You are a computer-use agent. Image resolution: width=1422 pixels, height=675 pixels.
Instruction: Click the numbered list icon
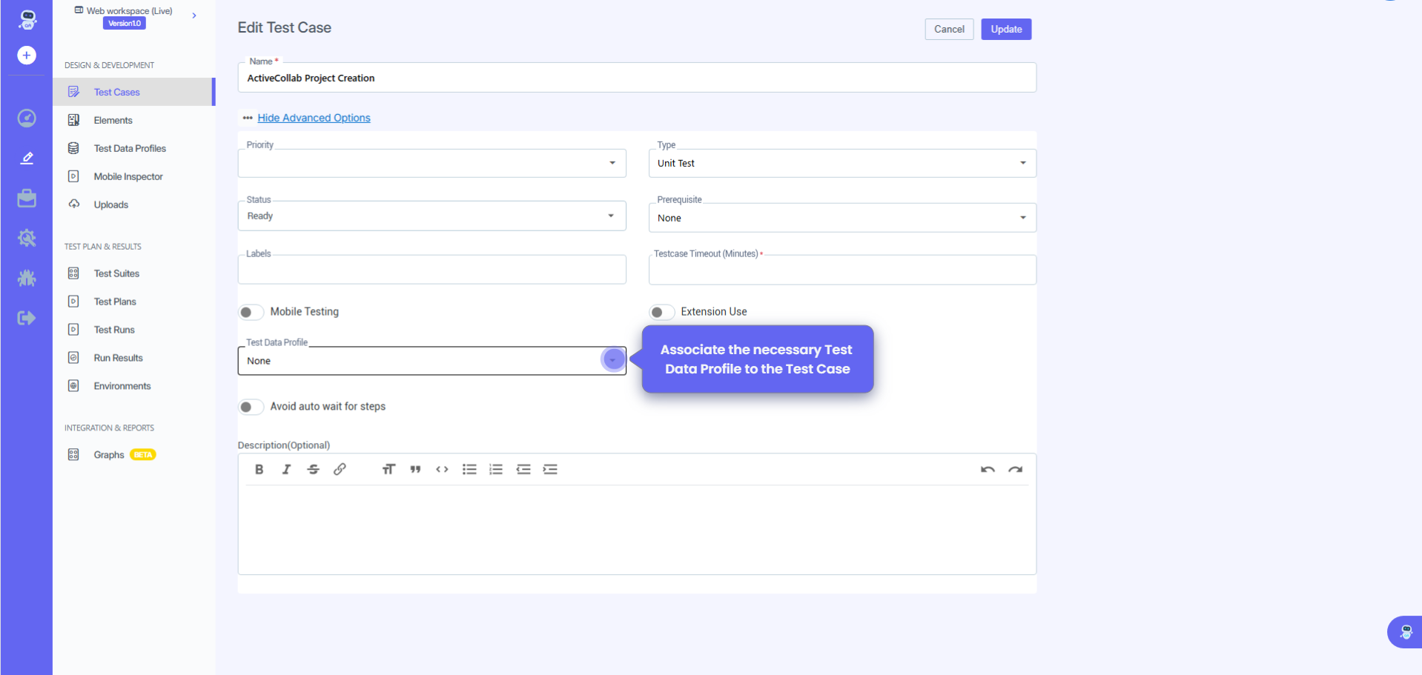click(496, 469)
